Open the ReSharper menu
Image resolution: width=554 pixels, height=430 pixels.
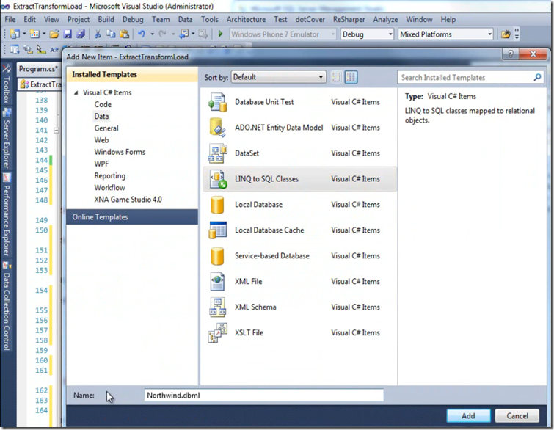(349, 19)
